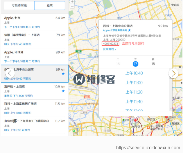Select the 嘉开瑞 – 上海店 entry
This screenshot has width=183, height=153.
pos(35,91)
